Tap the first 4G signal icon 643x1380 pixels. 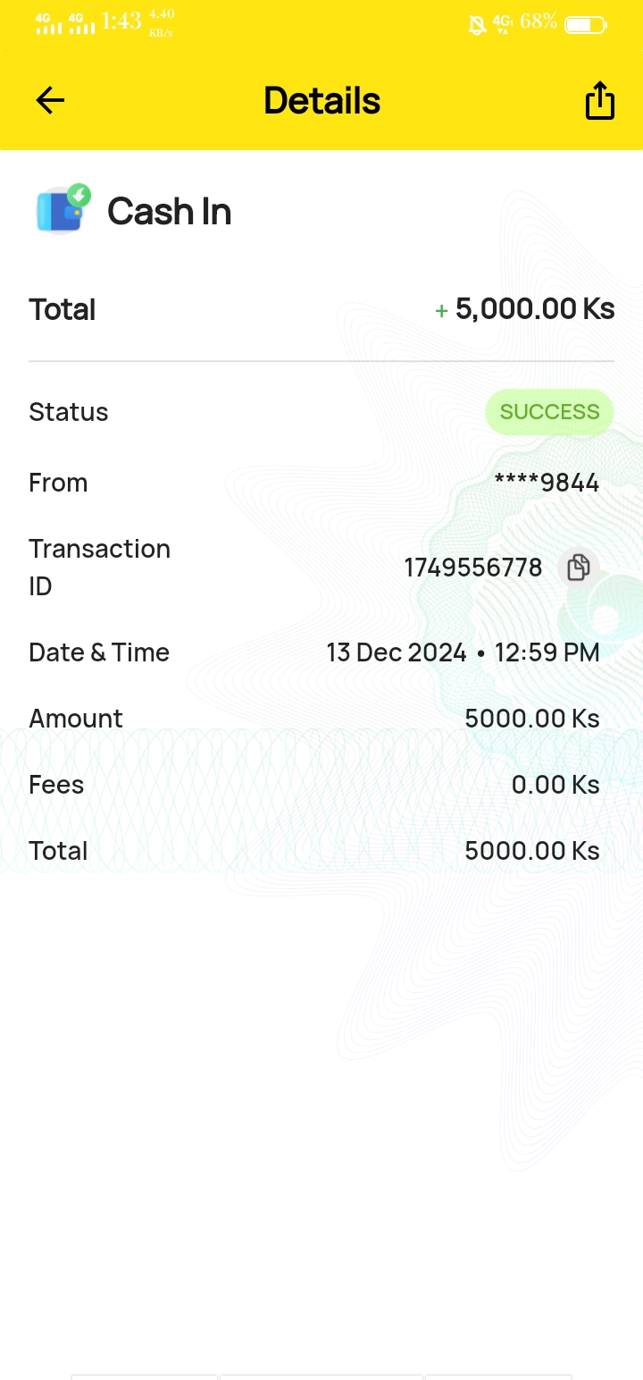(x=48, y=24)
